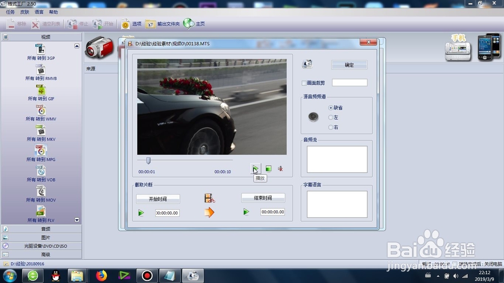
Task: Expand the 光驱设备\DVD\CD\ISO panel
Action: (41, 246)
